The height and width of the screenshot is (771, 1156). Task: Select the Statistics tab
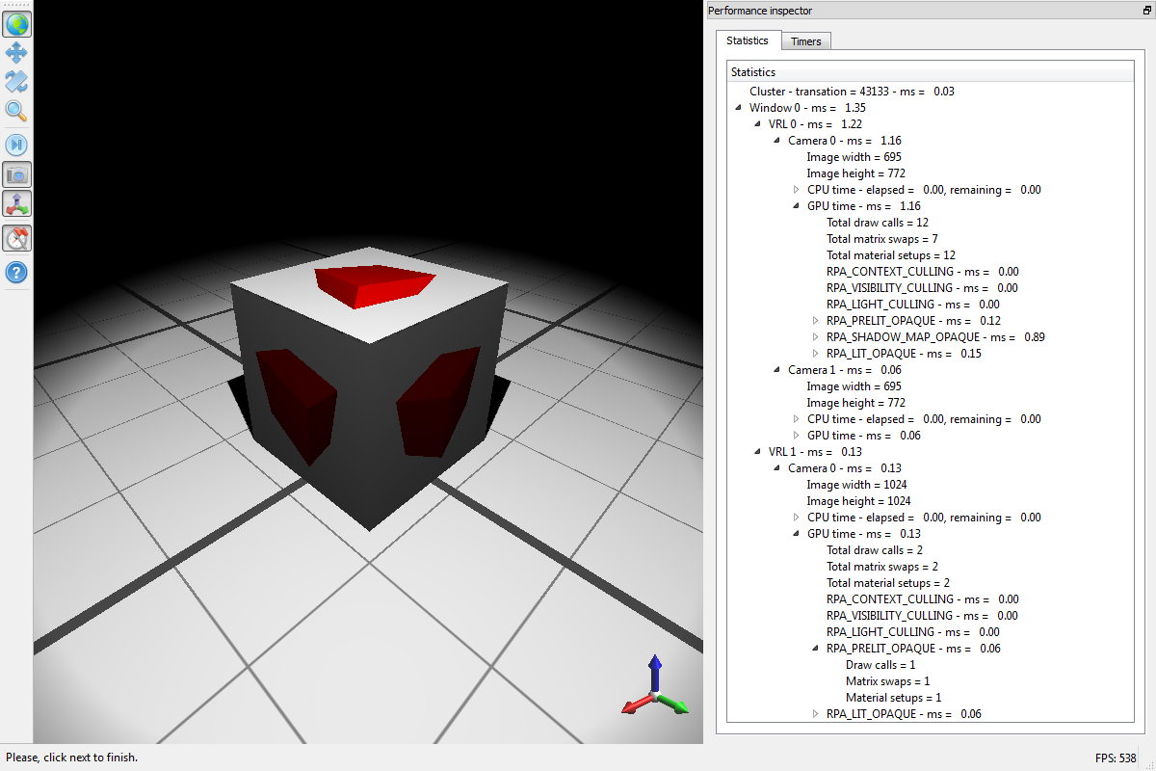click(x=748, y=40)
